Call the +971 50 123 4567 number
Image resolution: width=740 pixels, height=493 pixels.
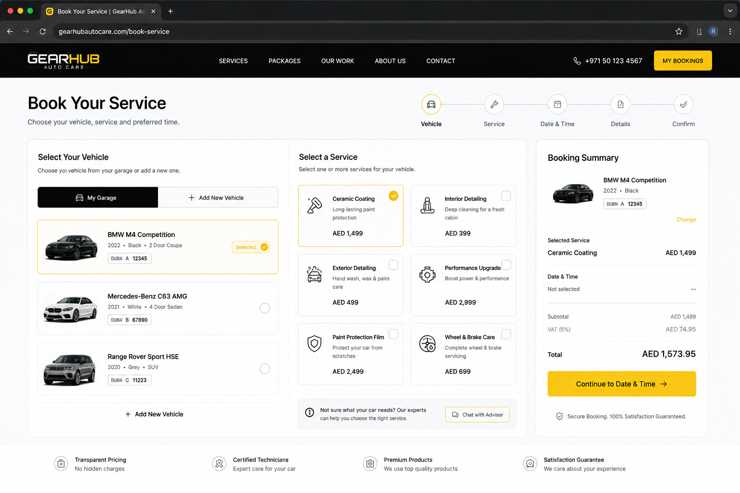(613, 61)
